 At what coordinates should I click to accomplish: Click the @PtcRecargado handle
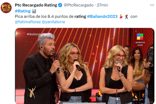79,5
